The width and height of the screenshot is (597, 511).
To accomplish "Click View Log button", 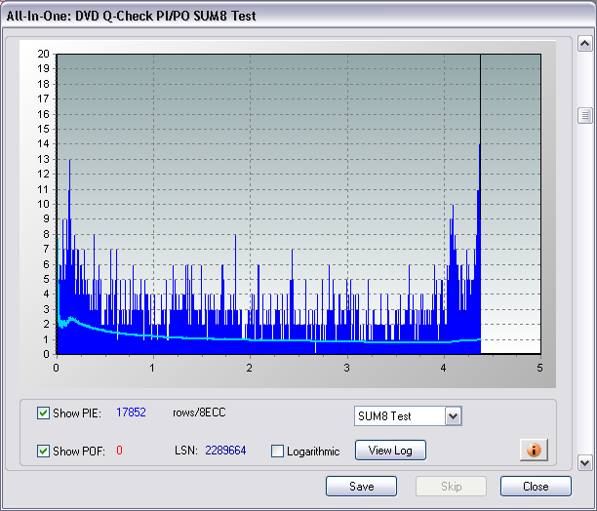I will [390, 451].
